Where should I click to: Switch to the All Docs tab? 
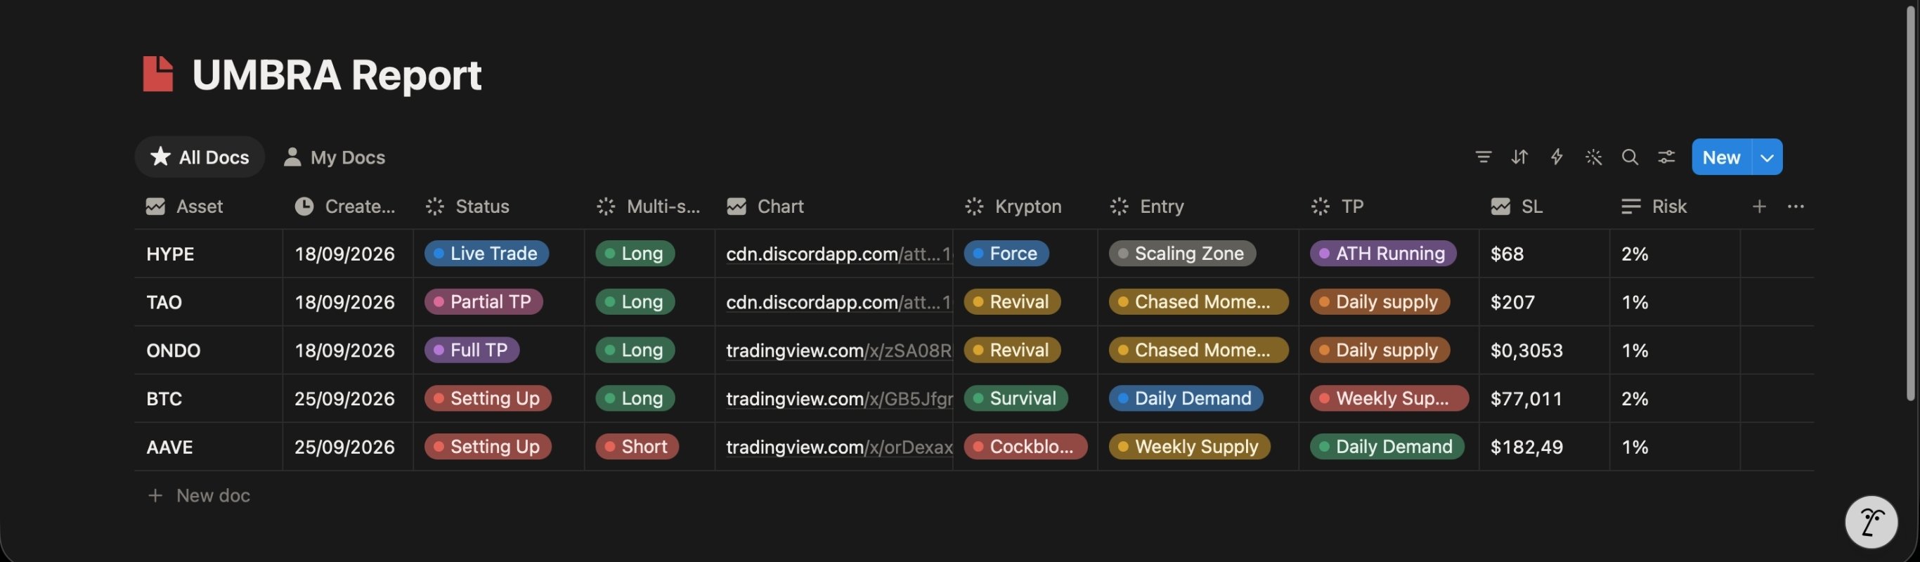[200, 157]
